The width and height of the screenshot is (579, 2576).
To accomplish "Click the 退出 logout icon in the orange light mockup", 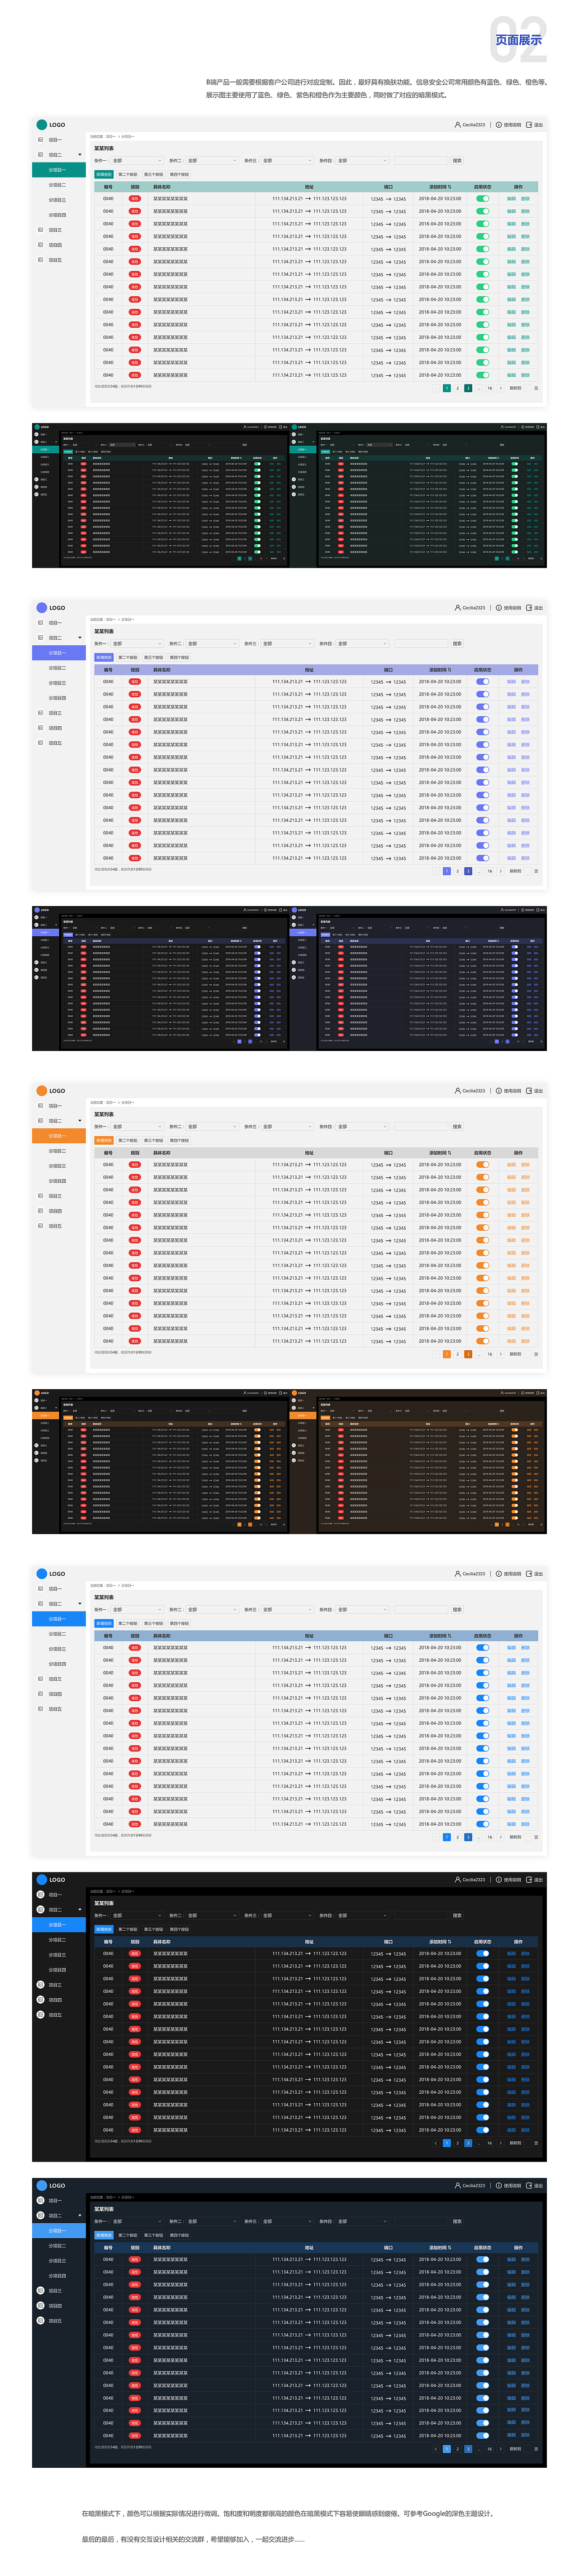I will [x=529, y=1091].
